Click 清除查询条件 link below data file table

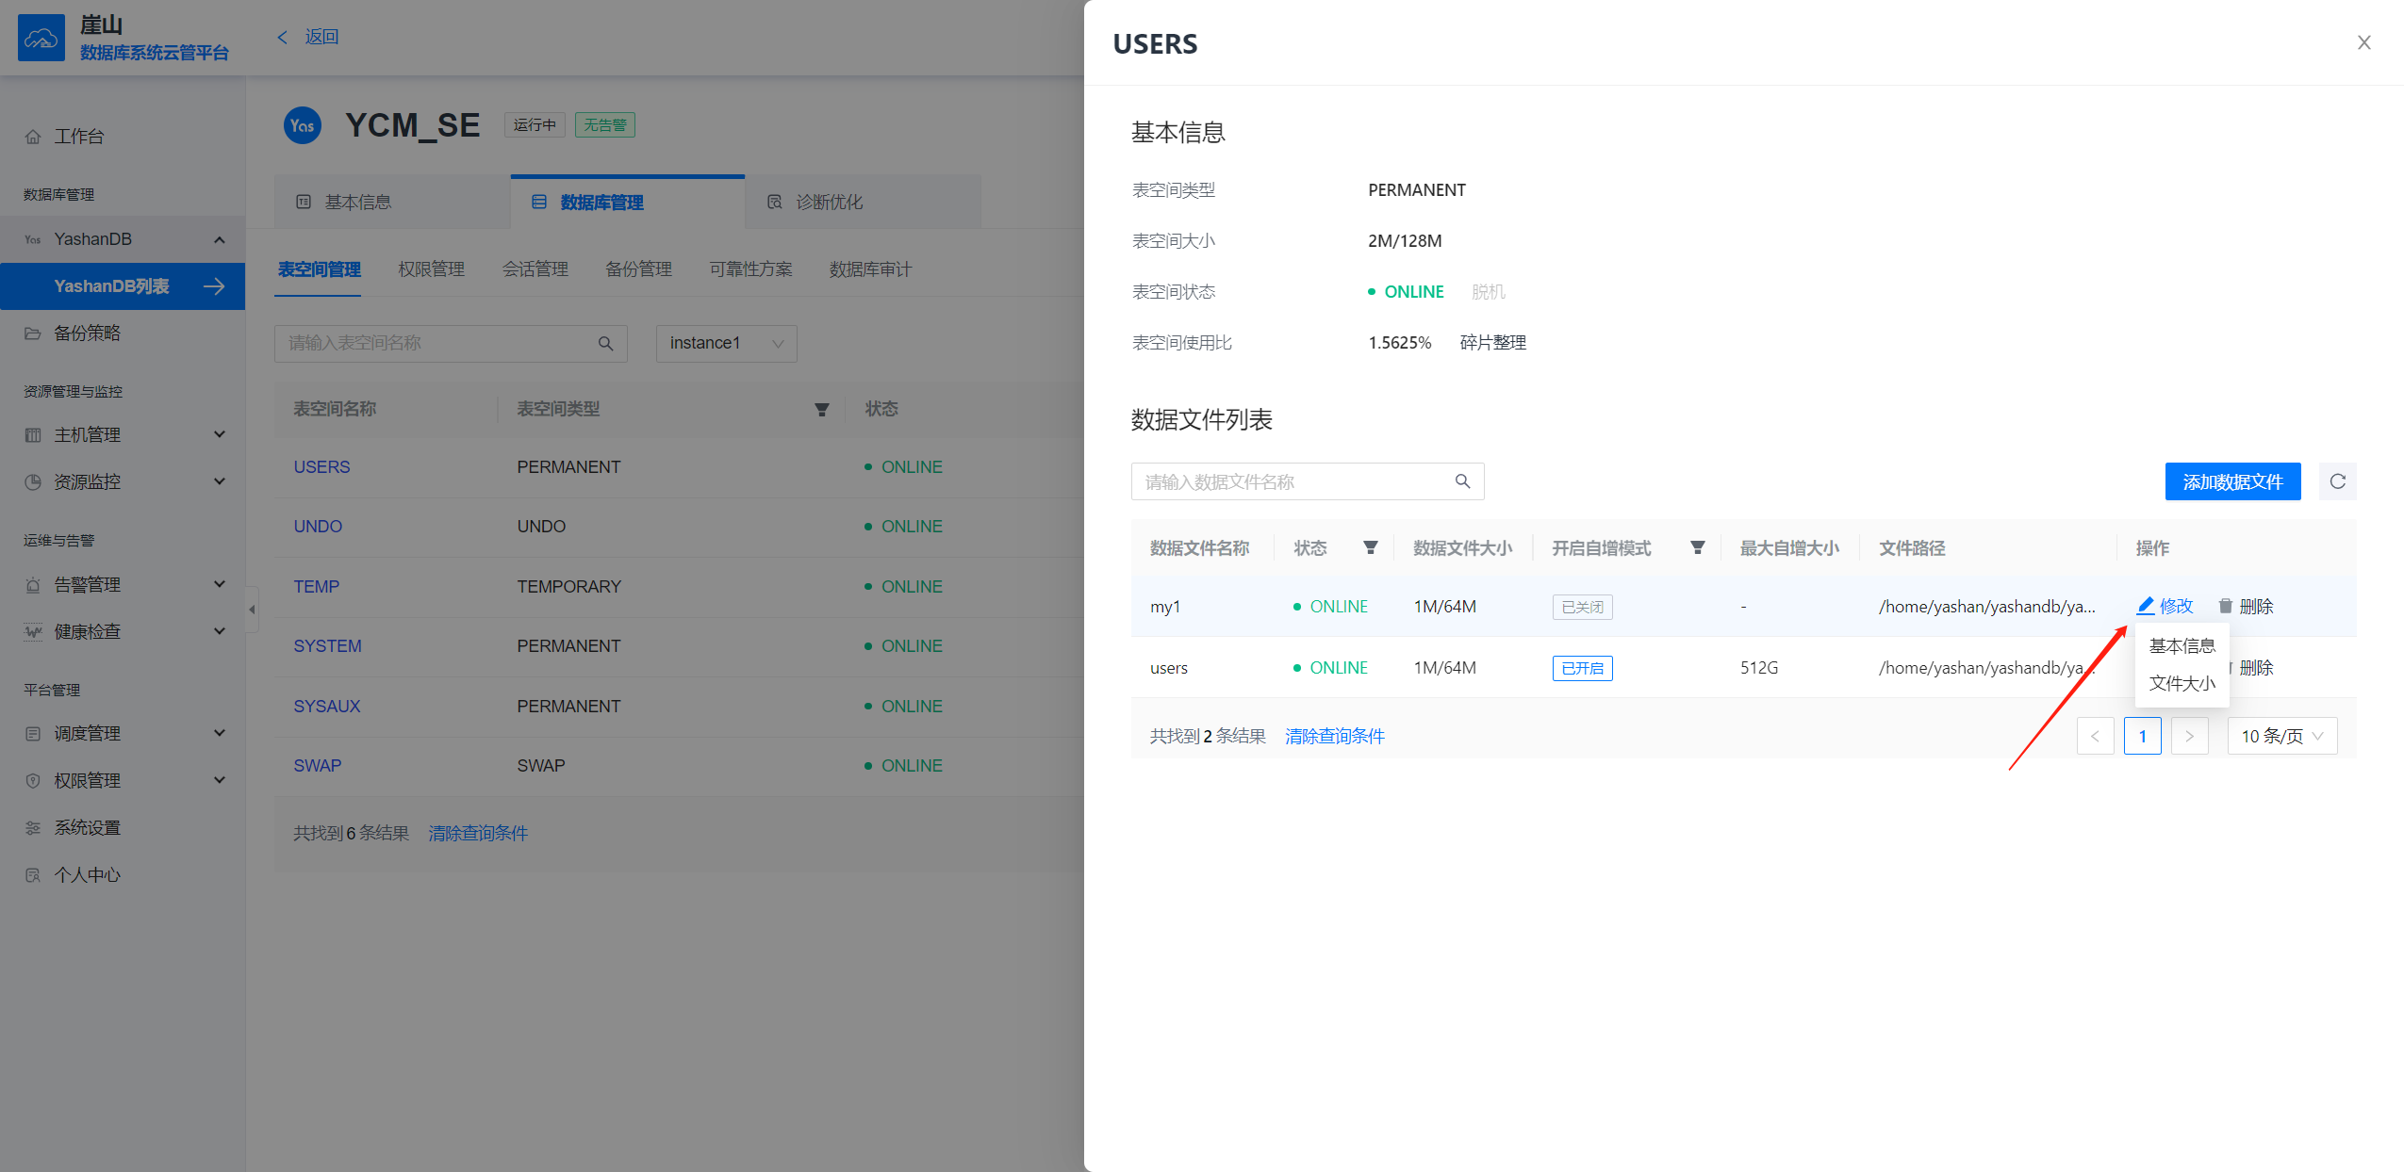pyautogui.click(x=1334, y=736)
